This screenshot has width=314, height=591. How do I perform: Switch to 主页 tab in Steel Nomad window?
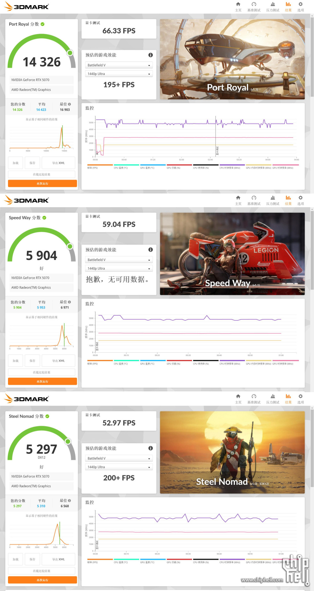(238, 399)
